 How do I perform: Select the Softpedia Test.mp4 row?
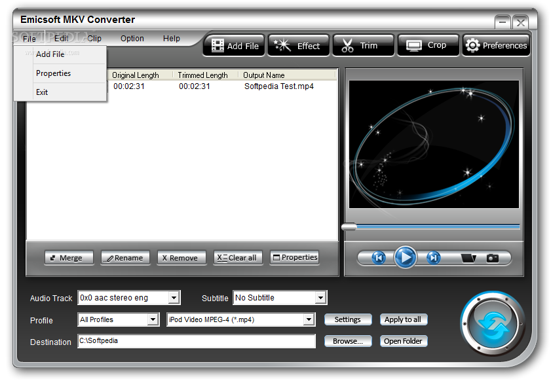(x=223, y=86)
